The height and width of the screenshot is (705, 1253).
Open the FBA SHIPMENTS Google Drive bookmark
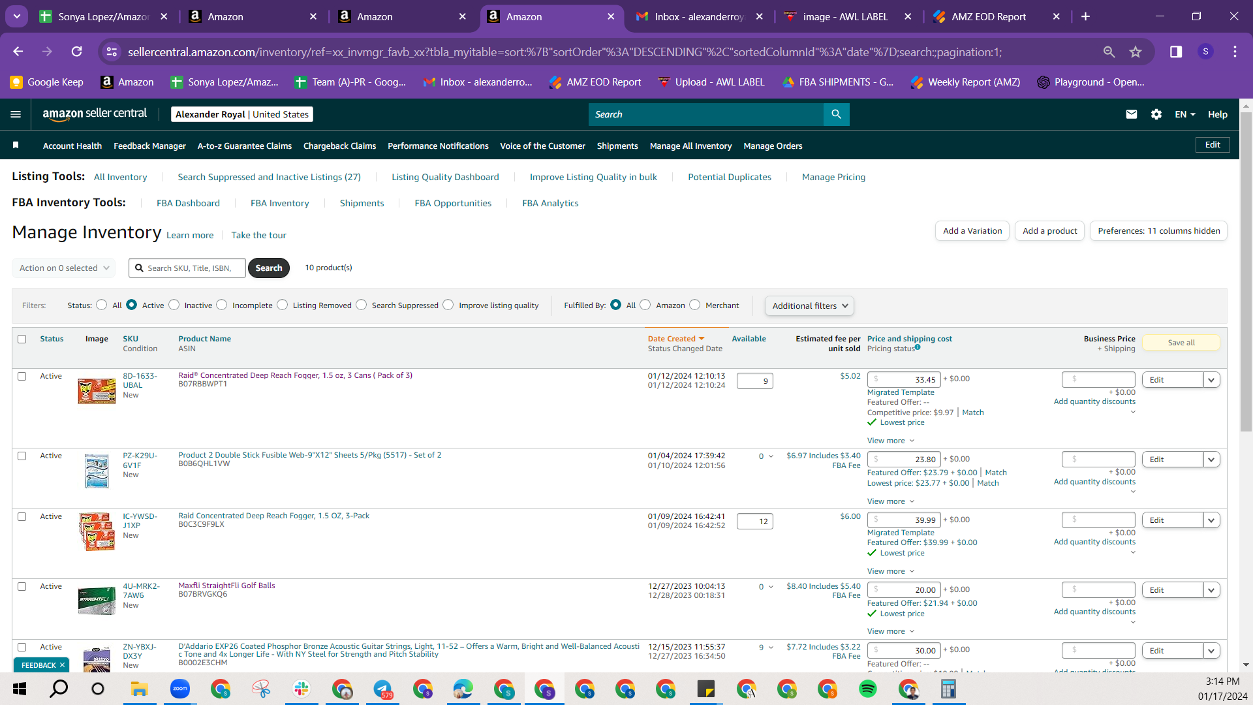[x=838, y=82]
